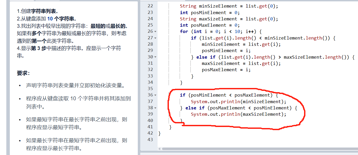Fold the else-if block on line 38
The image size is (358, 155).
point(155,108)
